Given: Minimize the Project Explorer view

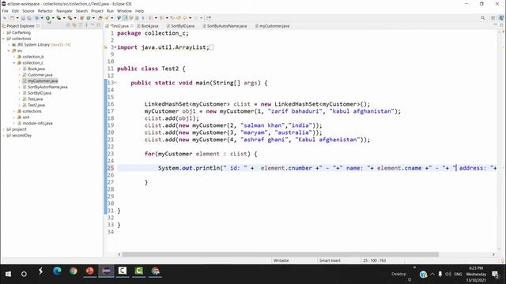Looking at the screenshot, I should [93, 25].
